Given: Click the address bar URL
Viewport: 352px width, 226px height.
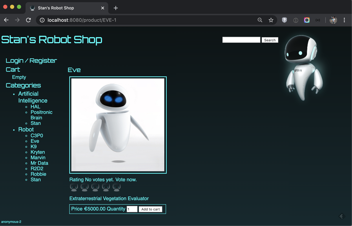Looking at the screenshot, I should 82,20.
